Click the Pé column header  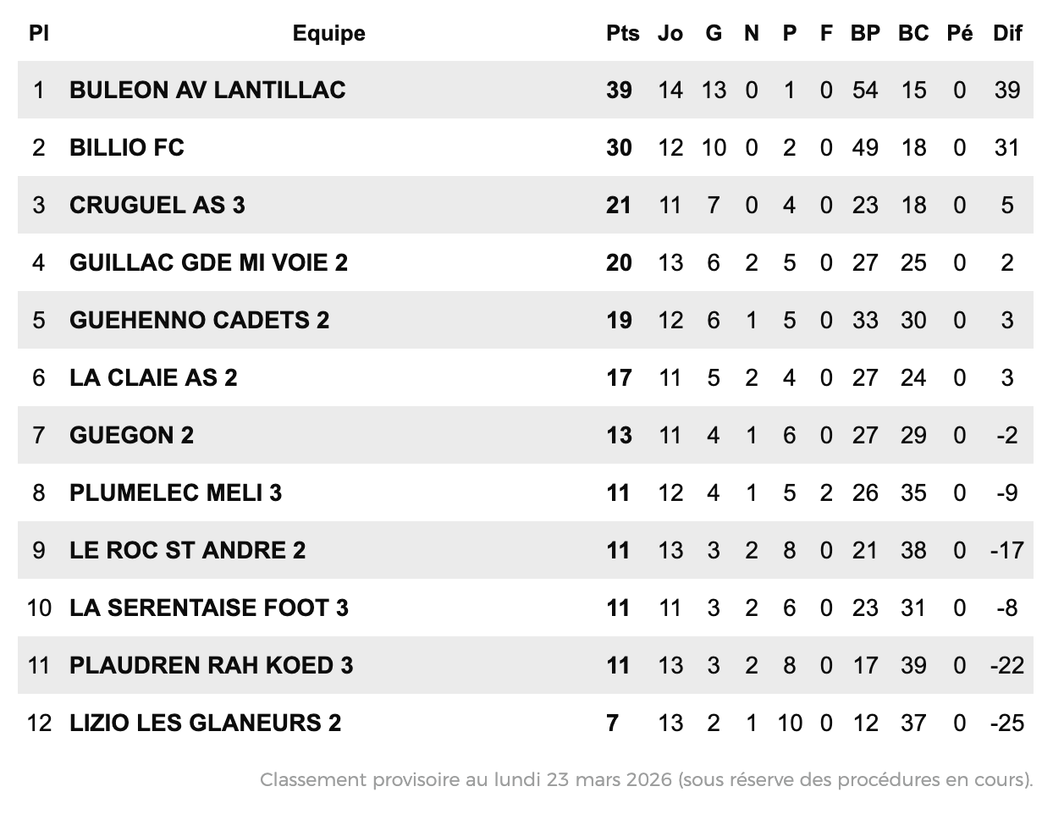pos(960,33)
